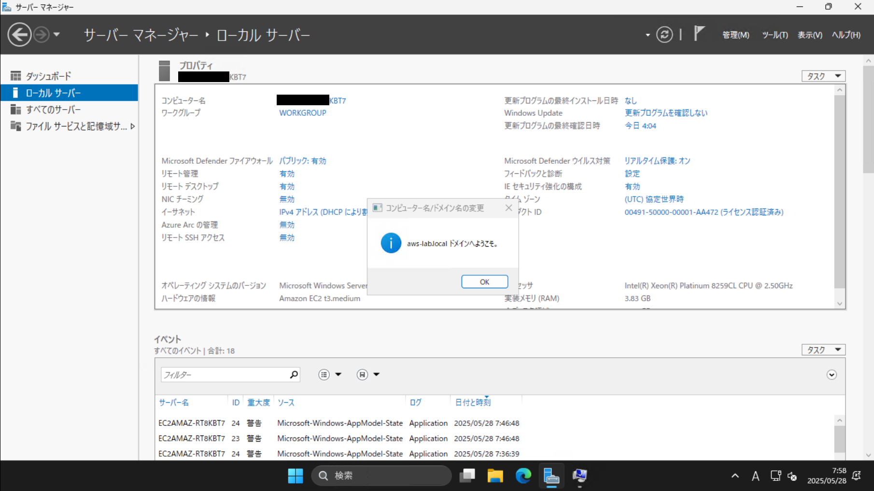Click the WORKGROUP link

click(303, 113)
